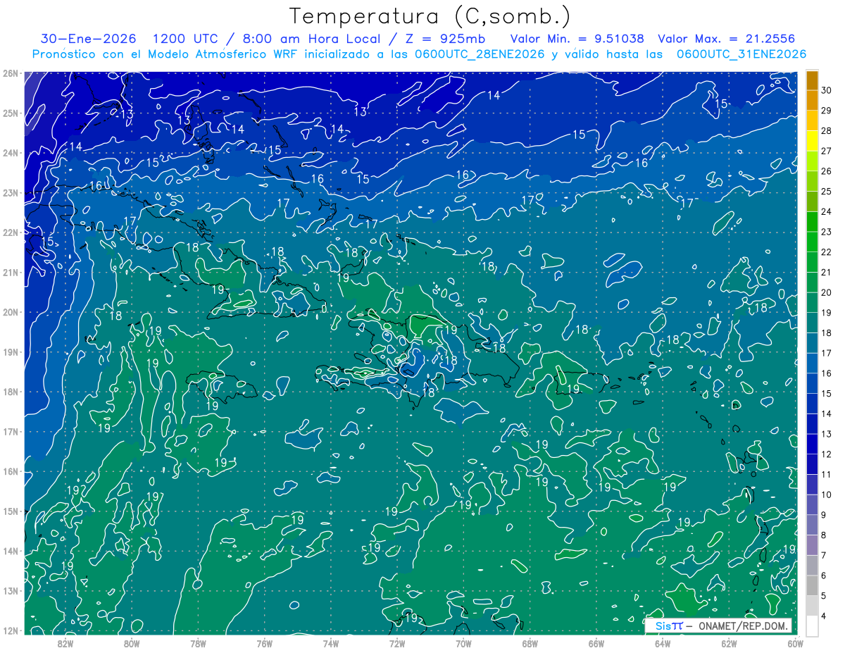845x653 pixels.
Task: Click the "60W" longitude axis label
Action: coord(795,643)
